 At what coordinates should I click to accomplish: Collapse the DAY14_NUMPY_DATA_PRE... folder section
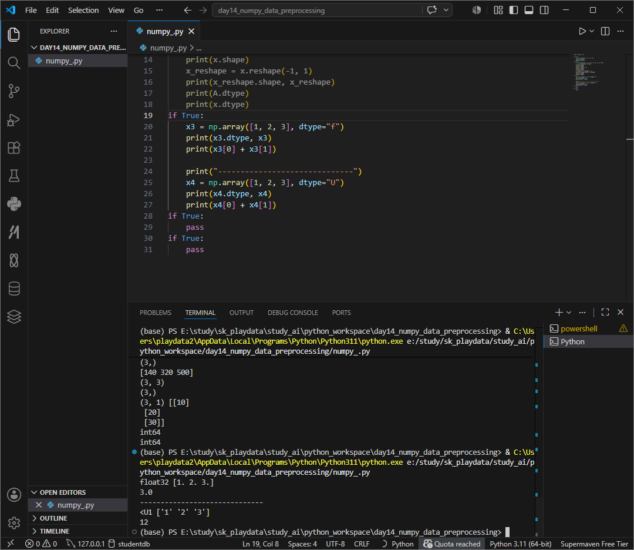(79, 48)
